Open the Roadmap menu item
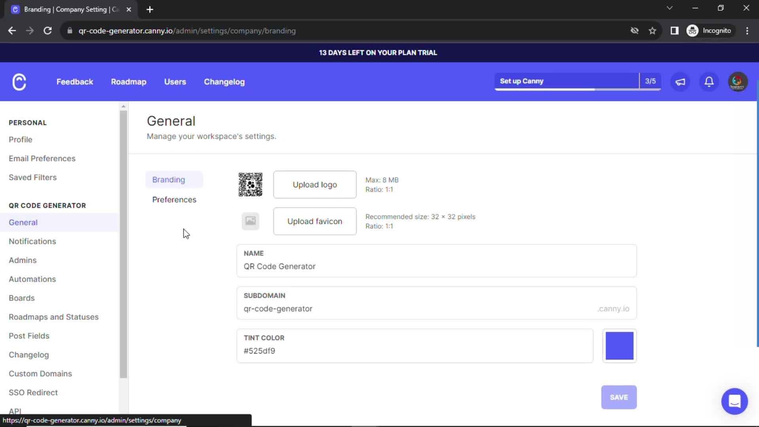The image size is (759, 427). [x=128, y=82]
